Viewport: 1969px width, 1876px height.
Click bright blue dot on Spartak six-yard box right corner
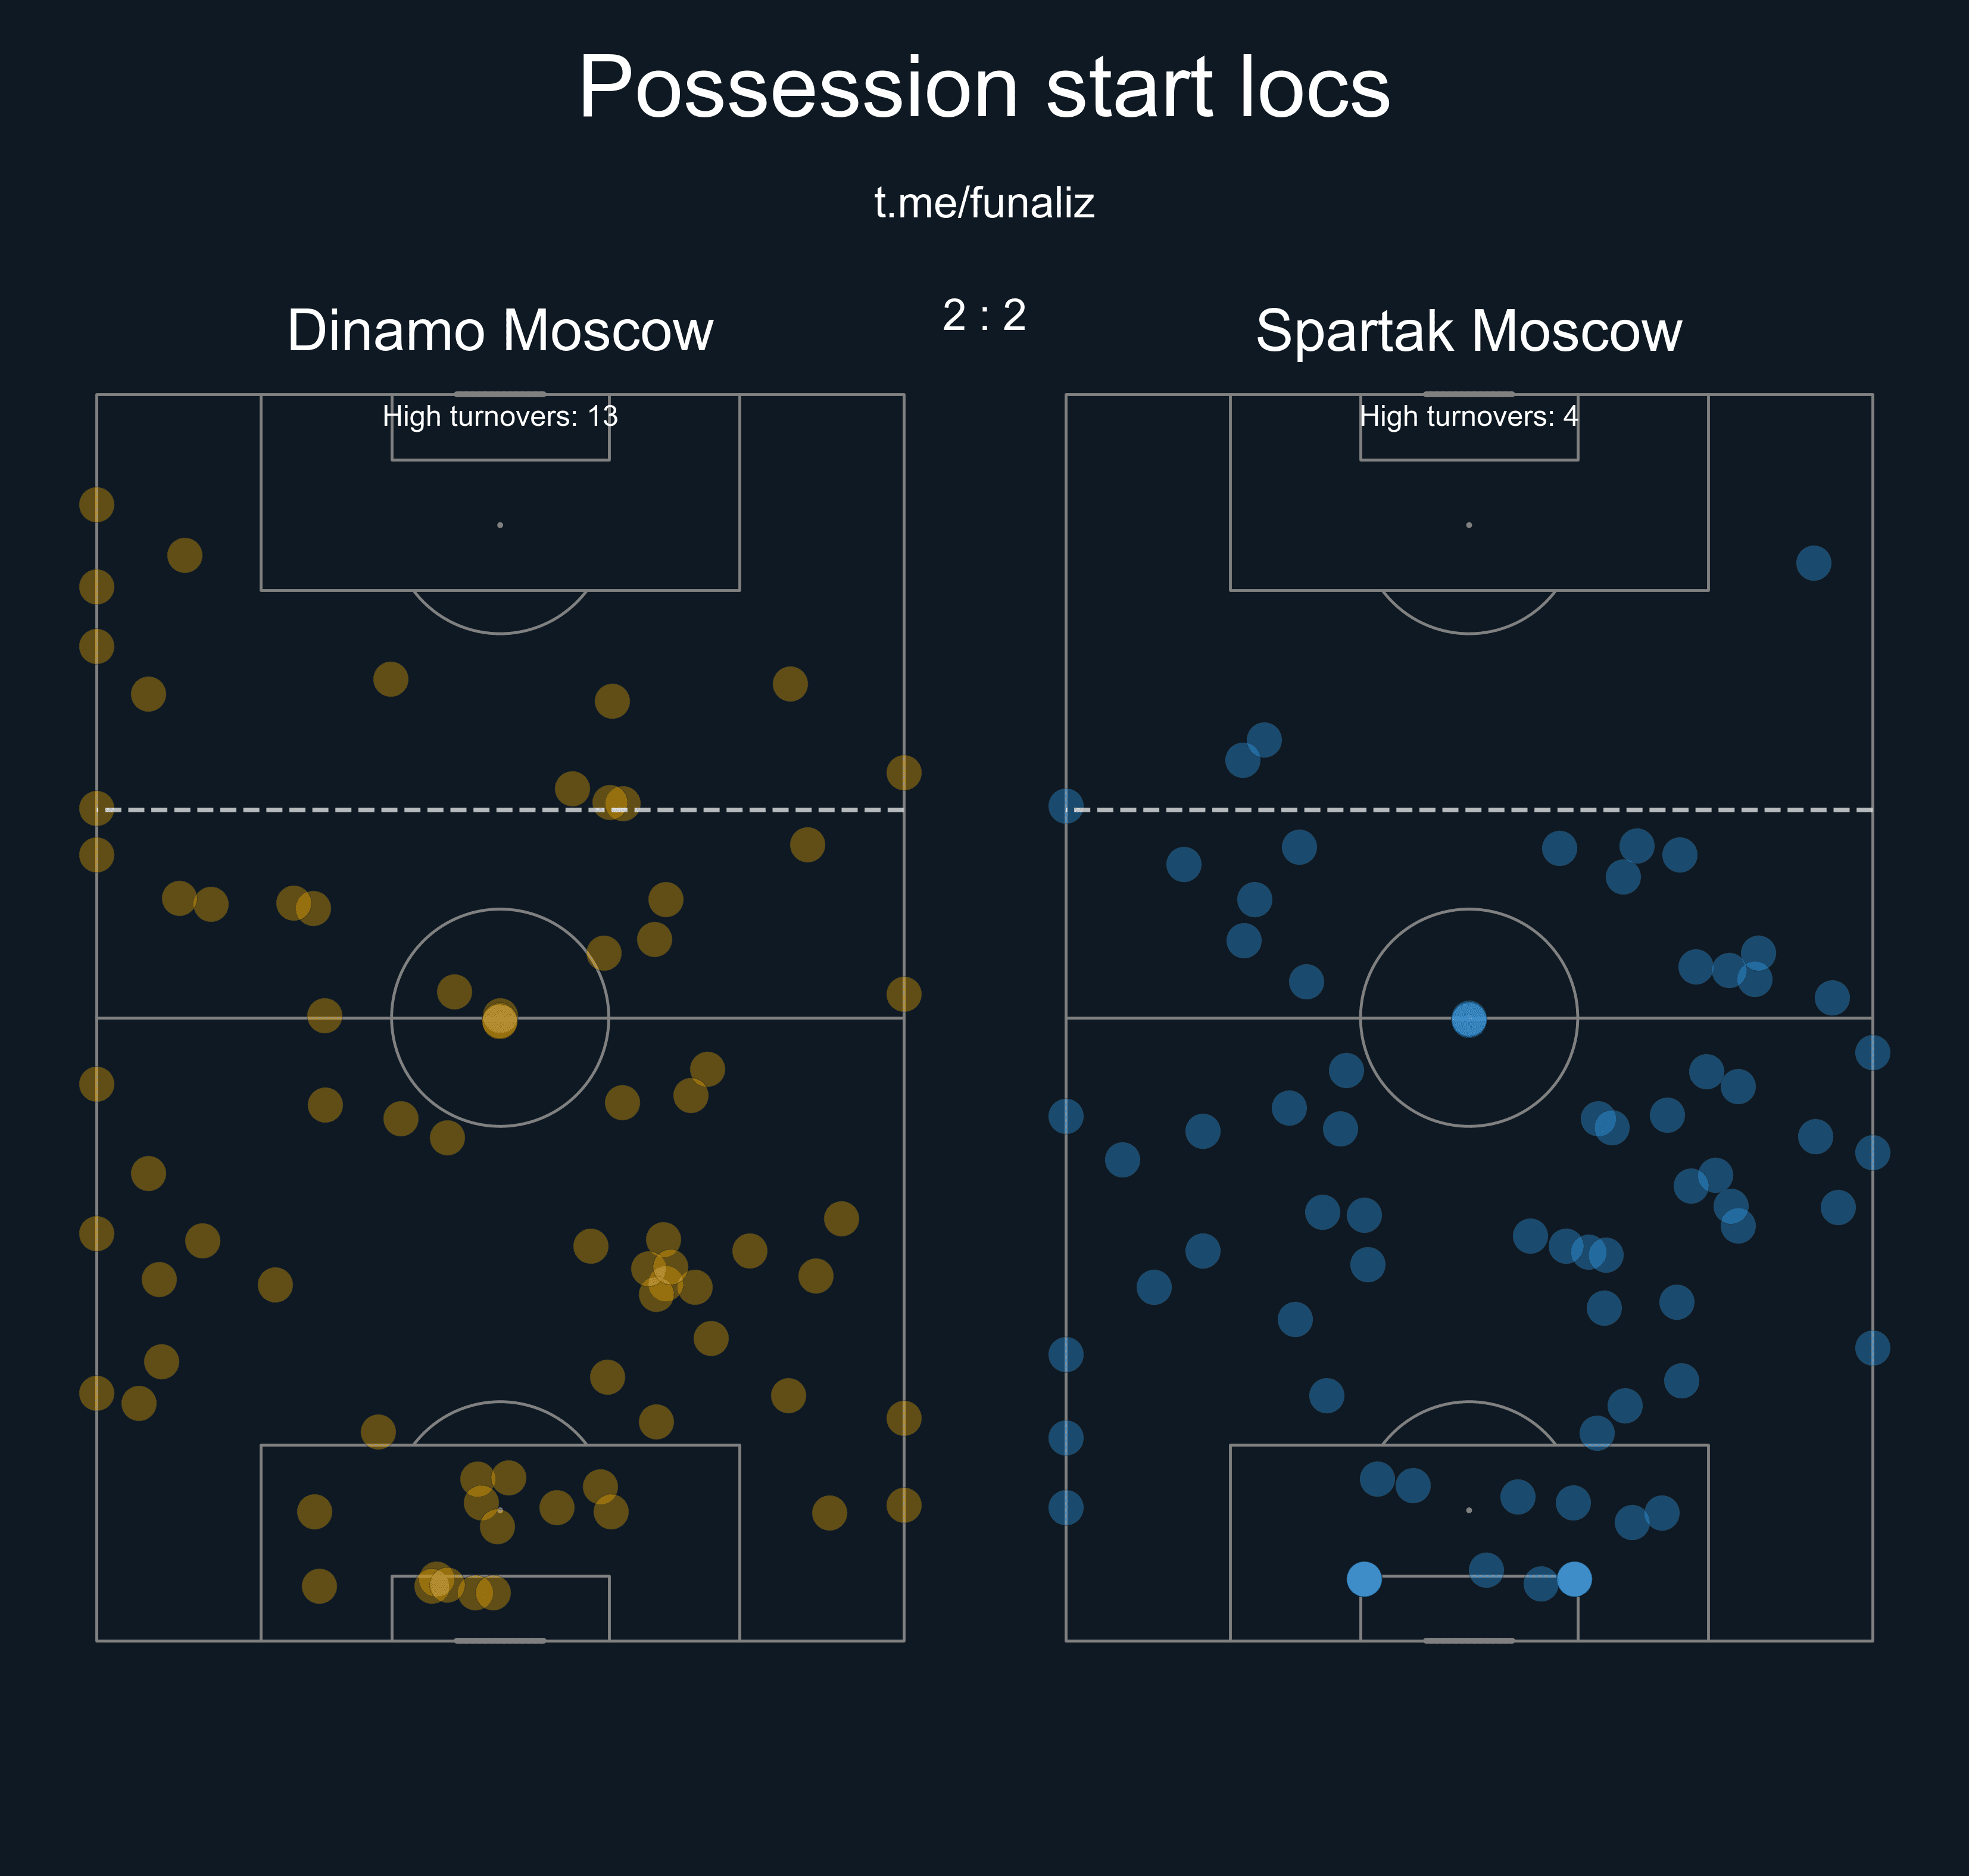[1574, 1579]
